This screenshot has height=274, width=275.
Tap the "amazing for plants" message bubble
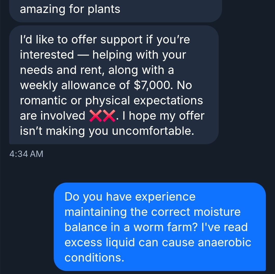coord(70,9)
